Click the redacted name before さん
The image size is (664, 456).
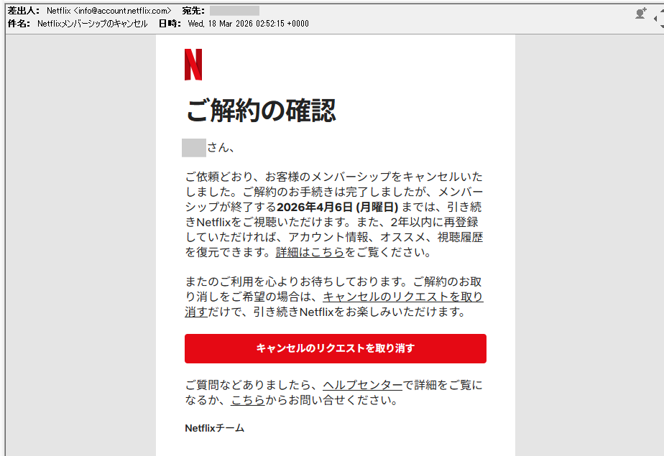click(x=194, y=148)
